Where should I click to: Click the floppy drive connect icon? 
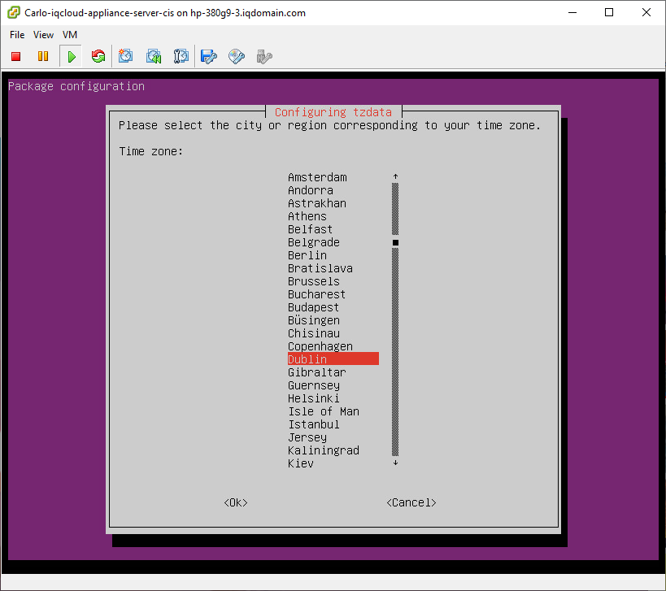click(209, 56)
